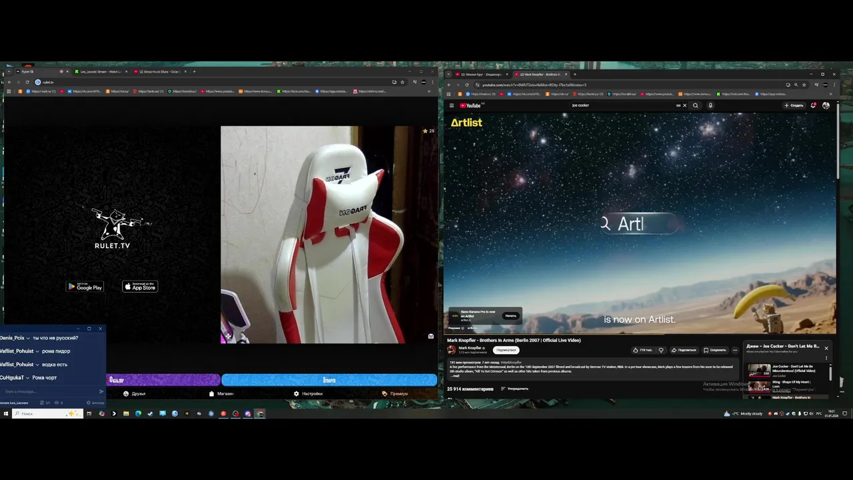Subscribe to the Mark Knopfler channel

click(x=506, y=350)
